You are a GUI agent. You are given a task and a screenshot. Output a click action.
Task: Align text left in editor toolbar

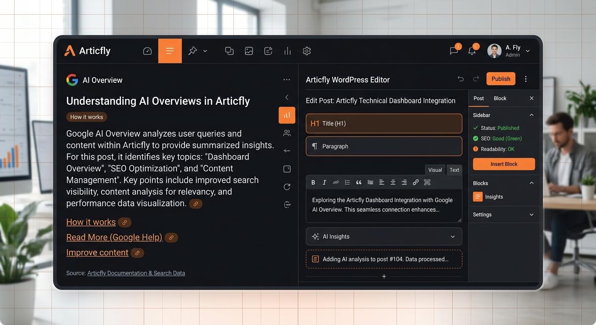[x=381, y=182]
